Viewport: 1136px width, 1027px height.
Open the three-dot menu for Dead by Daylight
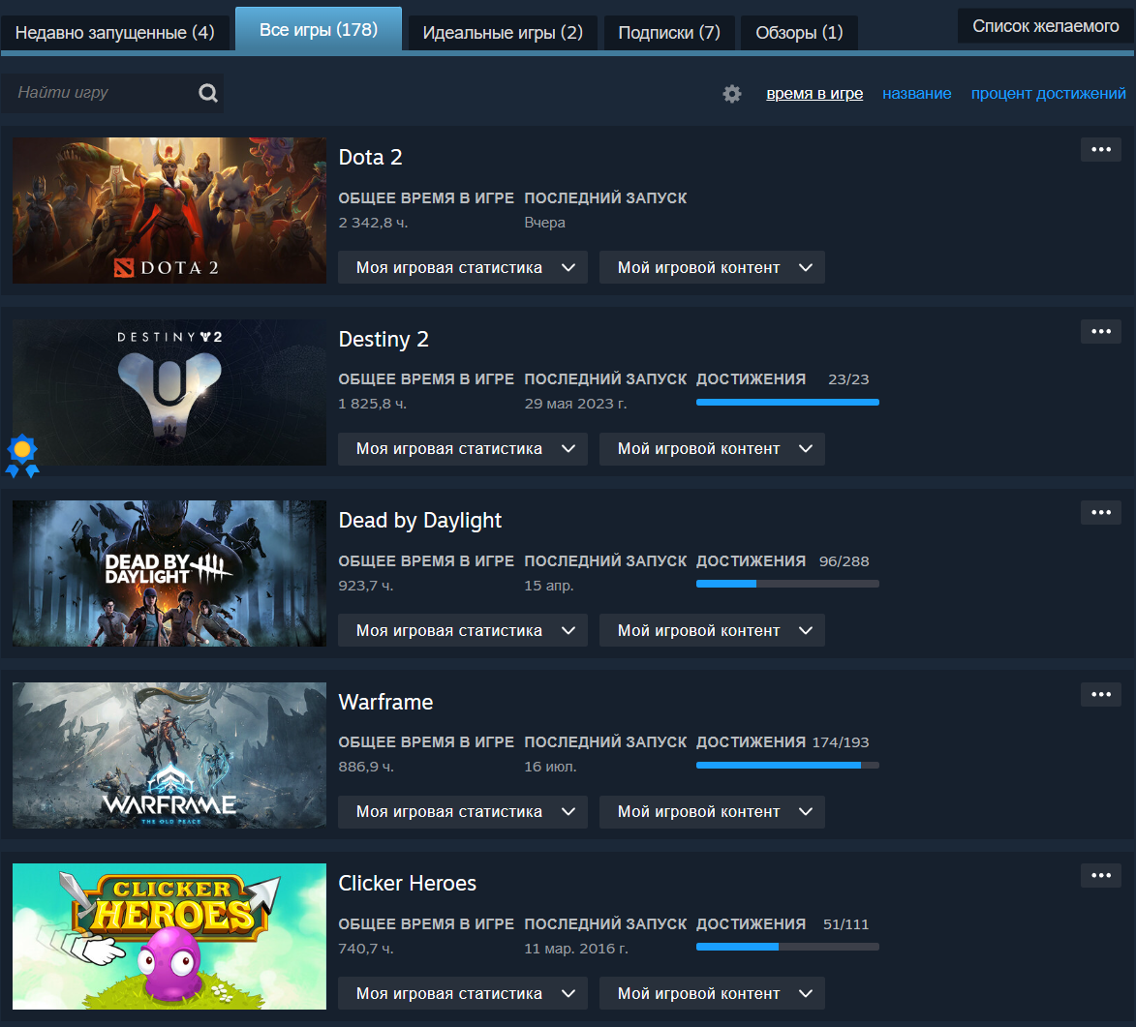[1100, 512]
